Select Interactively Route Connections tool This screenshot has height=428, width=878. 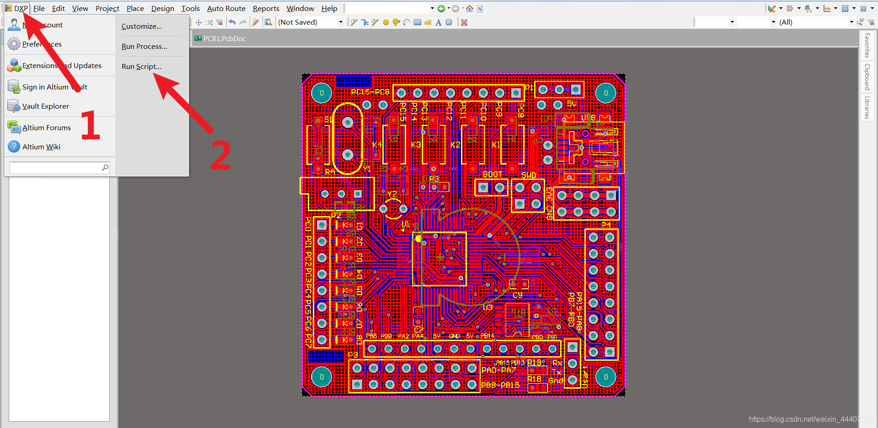pos(354,22)
